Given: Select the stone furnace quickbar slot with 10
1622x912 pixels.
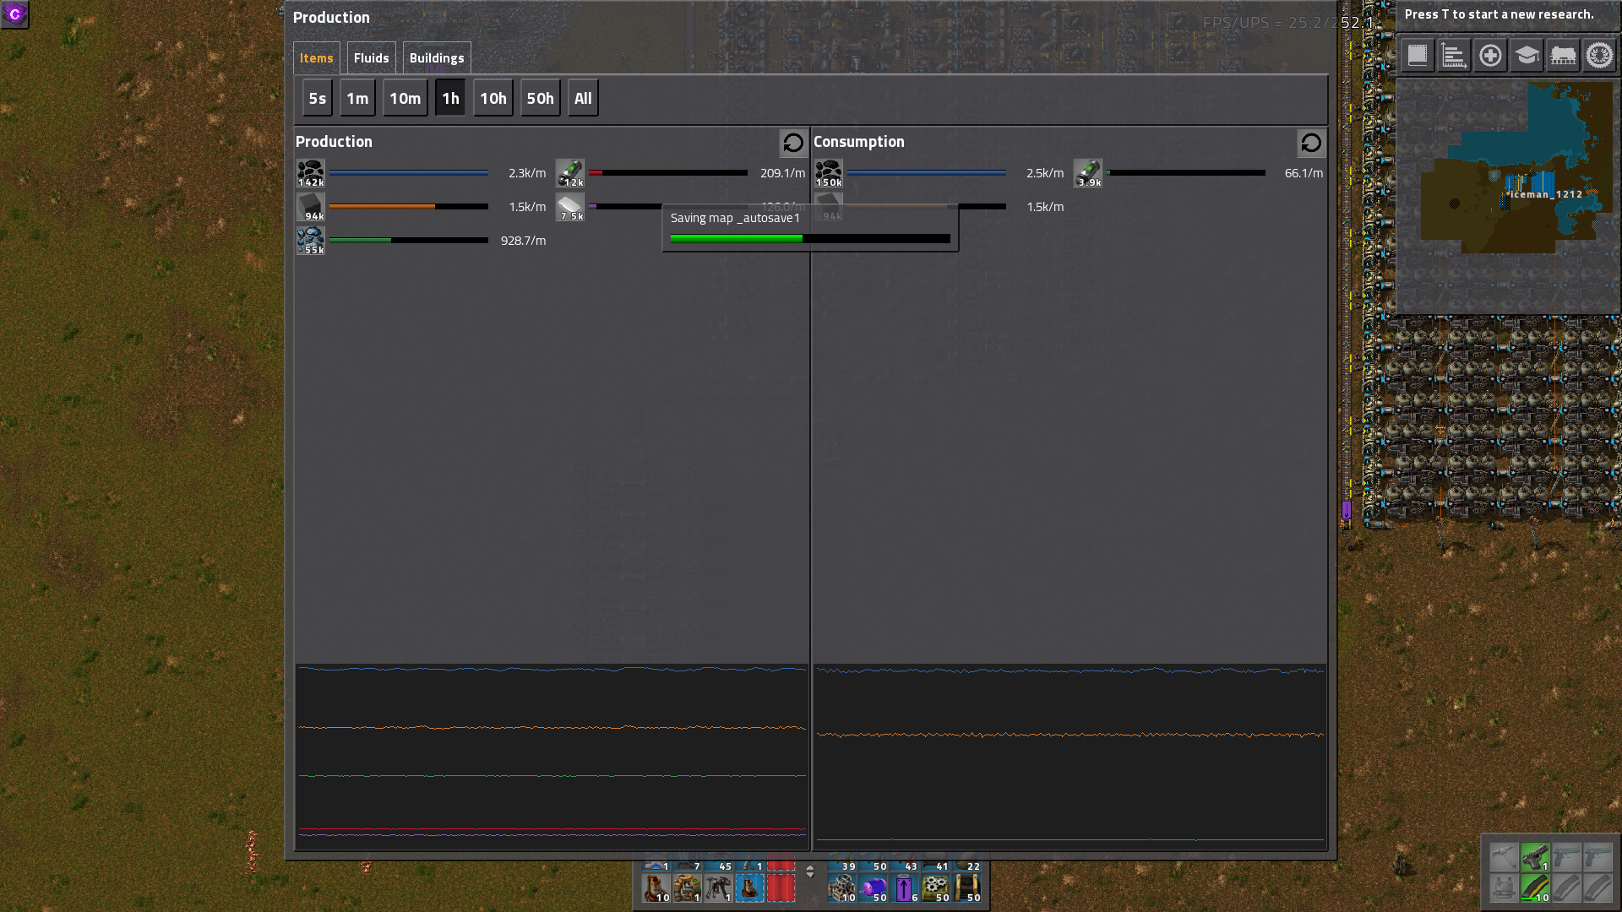Looking at the screenshot, I should click(x=656, y=888).
